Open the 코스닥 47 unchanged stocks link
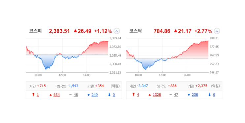This screenshot has height=123, width=245. point(176,95)
